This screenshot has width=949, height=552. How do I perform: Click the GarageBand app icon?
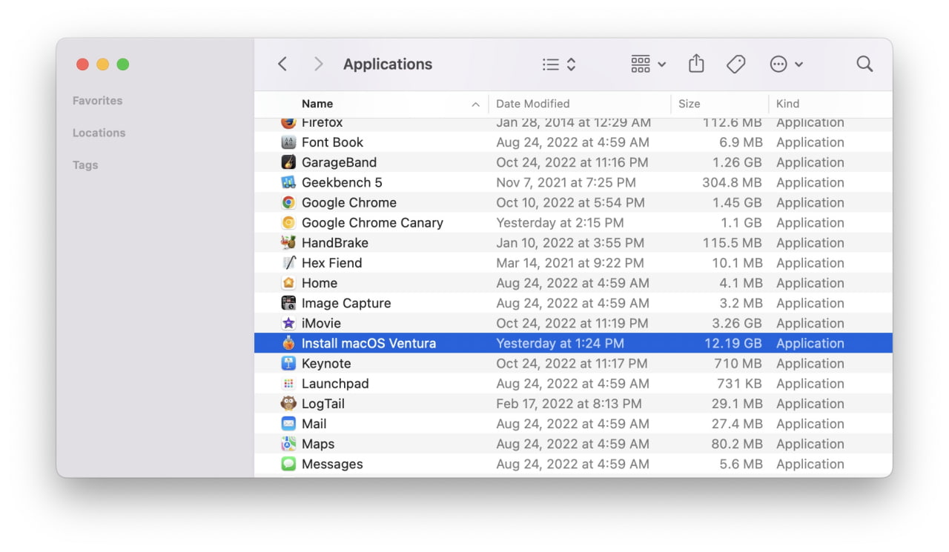click(288, 162)
